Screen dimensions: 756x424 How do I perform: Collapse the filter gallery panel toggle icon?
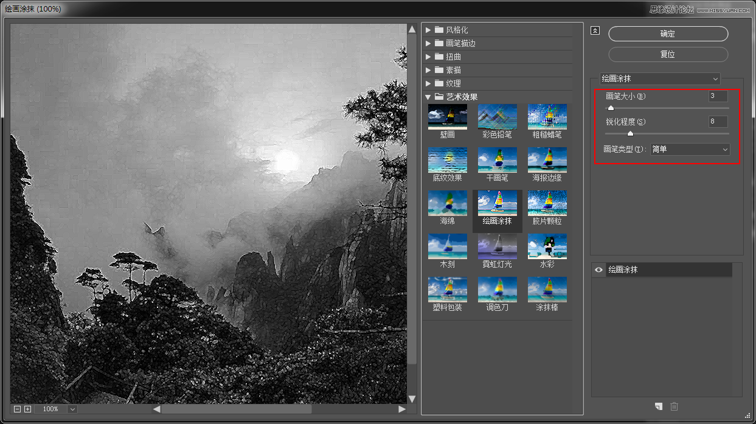click(x=595, y=31)
